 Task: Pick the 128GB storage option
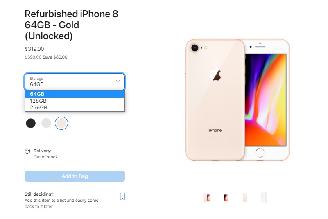pos(75,101)
